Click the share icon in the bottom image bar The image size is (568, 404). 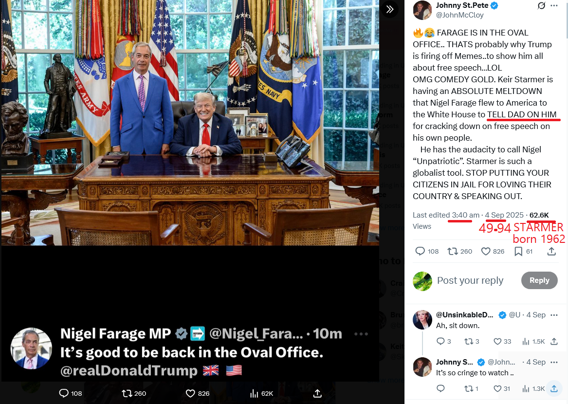[x=317, y=393]
